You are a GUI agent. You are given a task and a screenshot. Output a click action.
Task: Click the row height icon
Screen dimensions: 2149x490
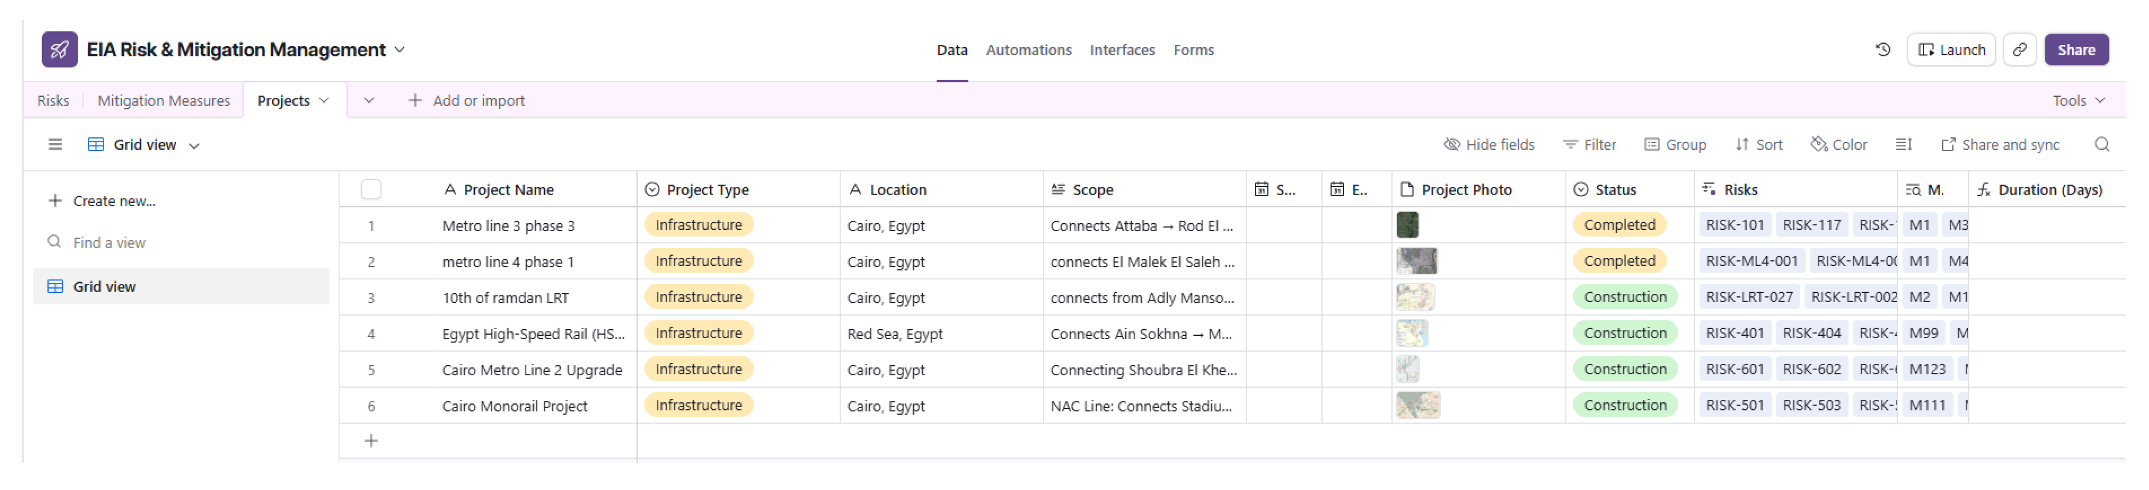1903,145
